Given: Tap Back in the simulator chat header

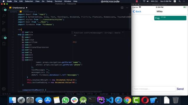Looking at the screenshot, I should [x=137, y=11].
